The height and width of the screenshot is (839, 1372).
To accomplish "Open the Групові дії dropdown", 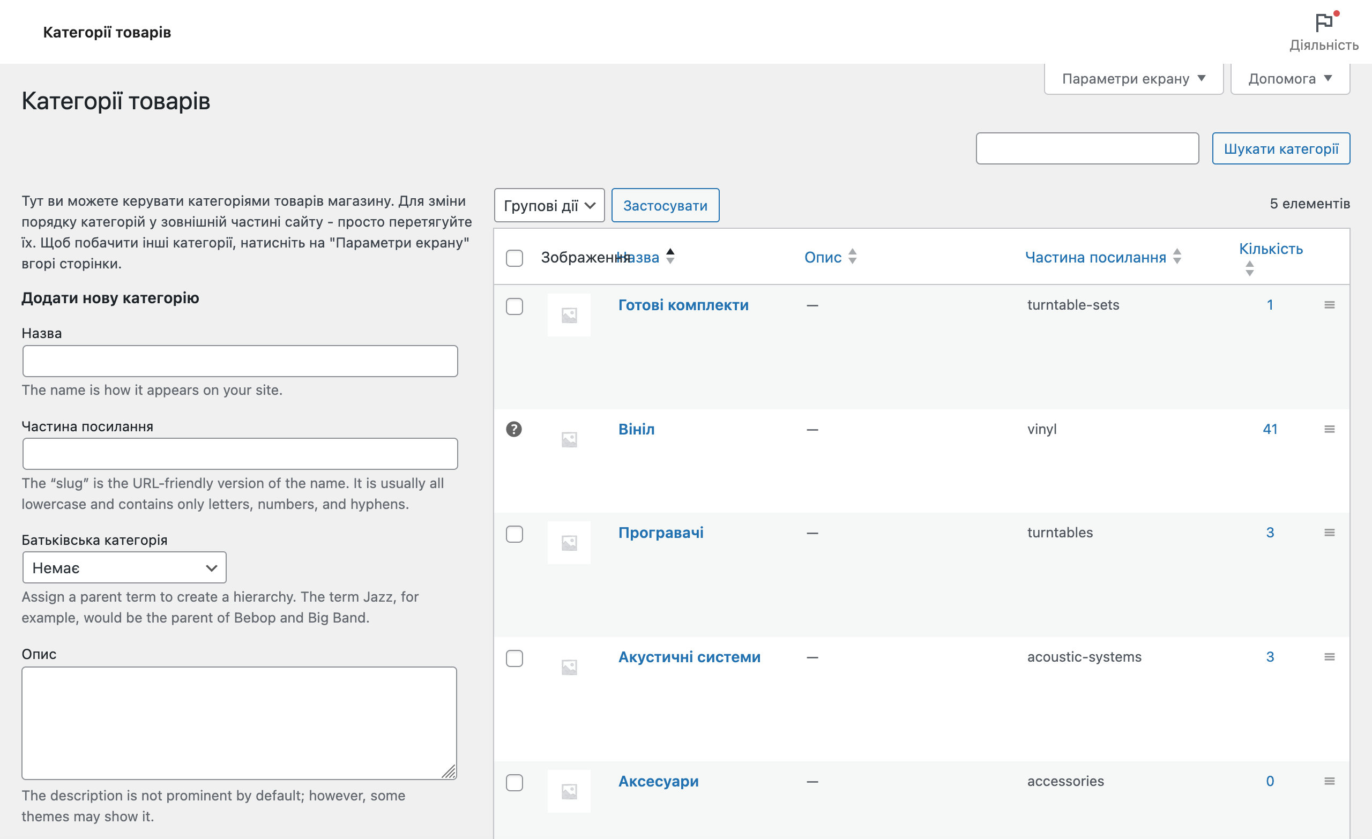I will [x=549, y=205].
